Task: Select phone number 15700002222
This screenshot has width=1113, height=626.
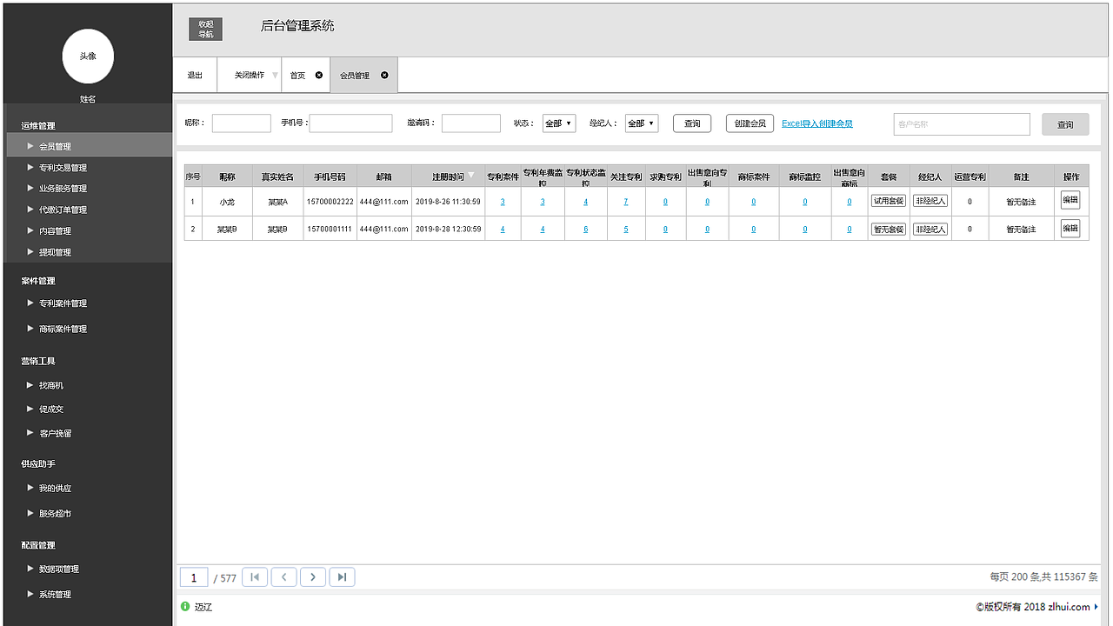Action: pyautogui.click(x=330, y=202)
